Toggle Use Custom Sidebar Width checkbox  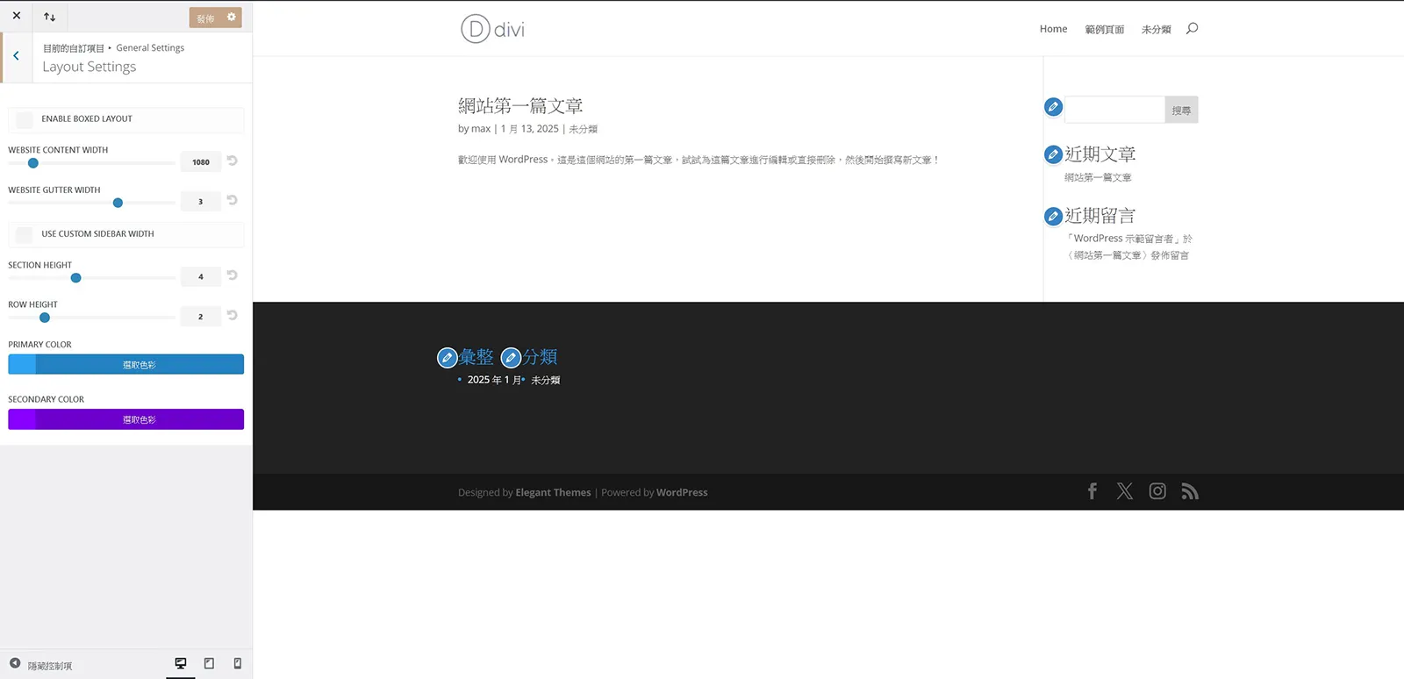click(25, 234)
